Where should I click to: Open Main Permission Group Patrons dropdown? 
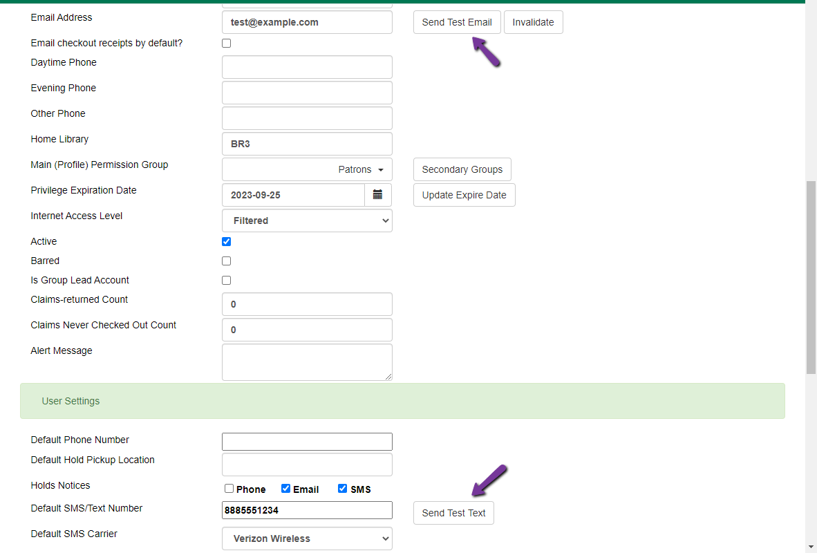point(307,169)
